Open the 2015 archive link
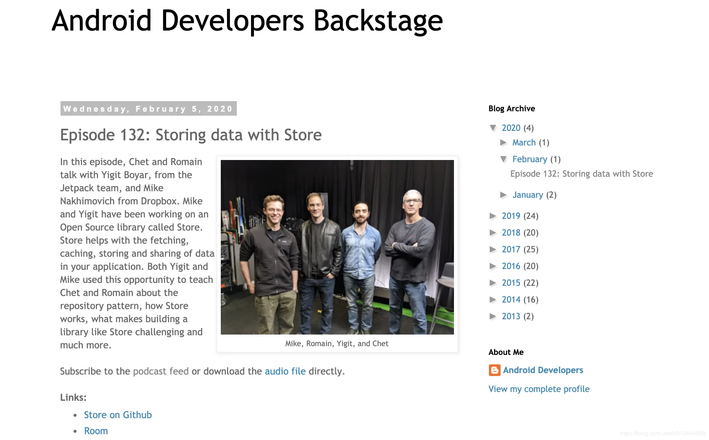Viewport: 709px width, 440px height. pyautogui.click(x=511, y=283)
